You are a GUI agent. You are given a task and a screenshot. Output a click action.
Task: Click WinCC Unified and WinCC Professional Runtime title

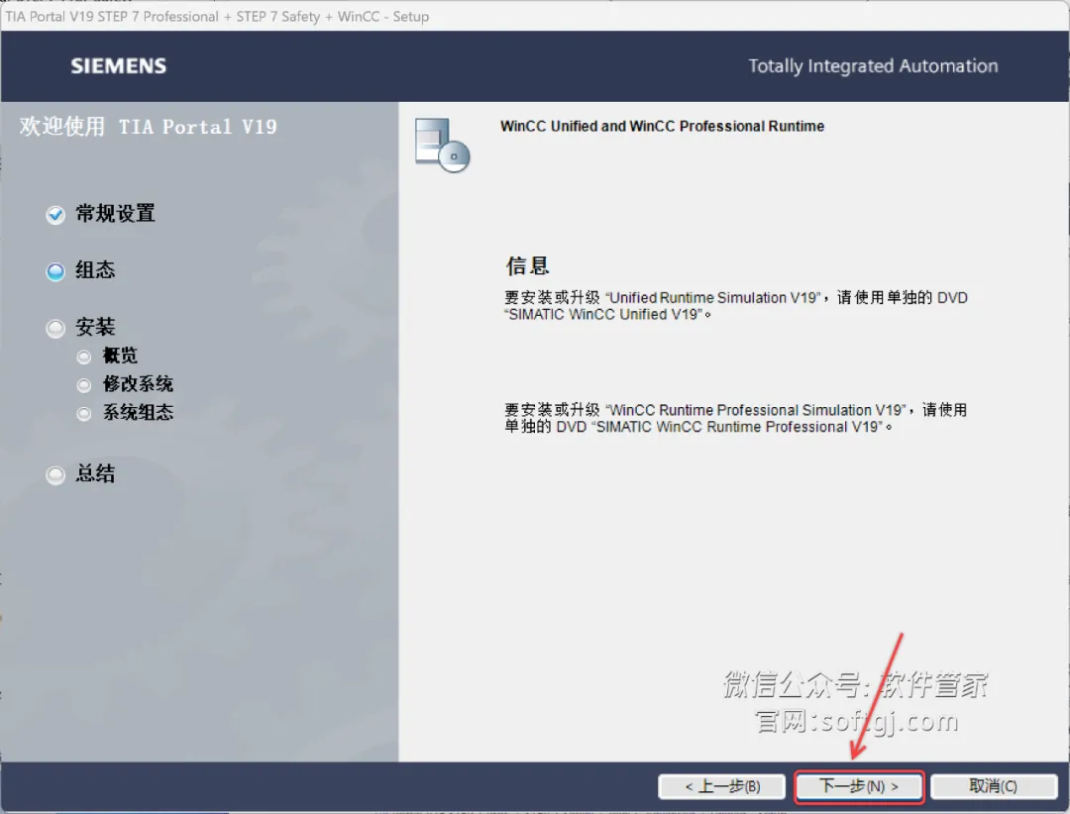(x=662, y=126)
